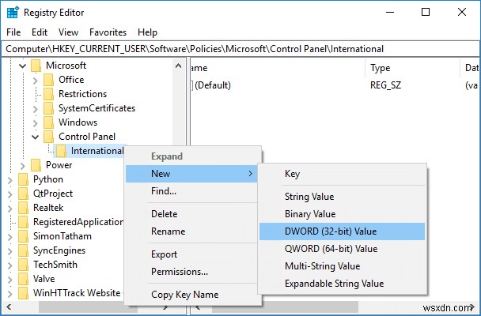481x316 pixels.
Task: Open the Favorites menu
Action: pyautogui.click(x=108, y=32)
